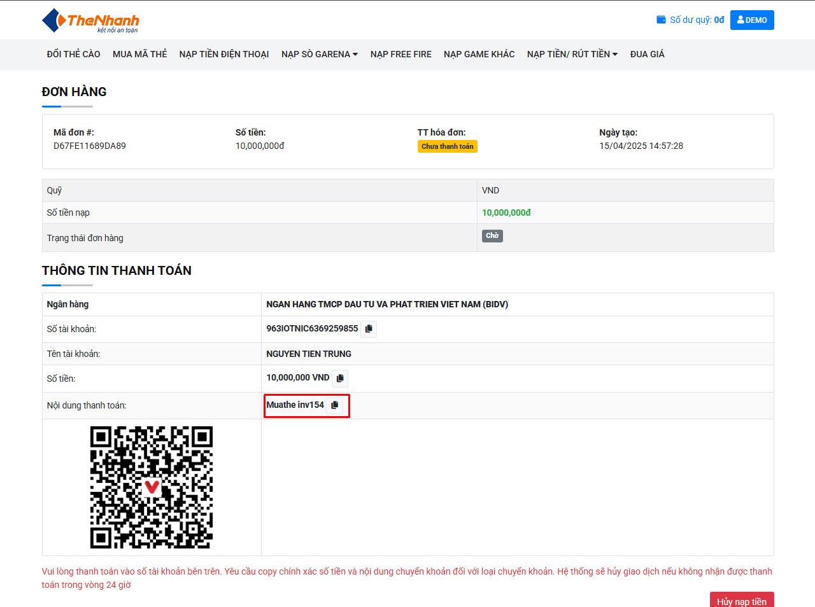Click the Muathe inv154 payment content text
Screen dimensions: 815x607
pos(295,405)
